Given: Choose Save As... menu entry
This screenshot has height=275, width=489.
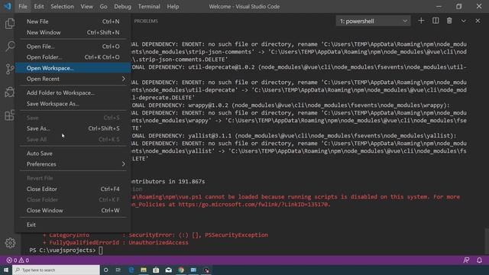Looking at the screenshot, I should point(73,128).
